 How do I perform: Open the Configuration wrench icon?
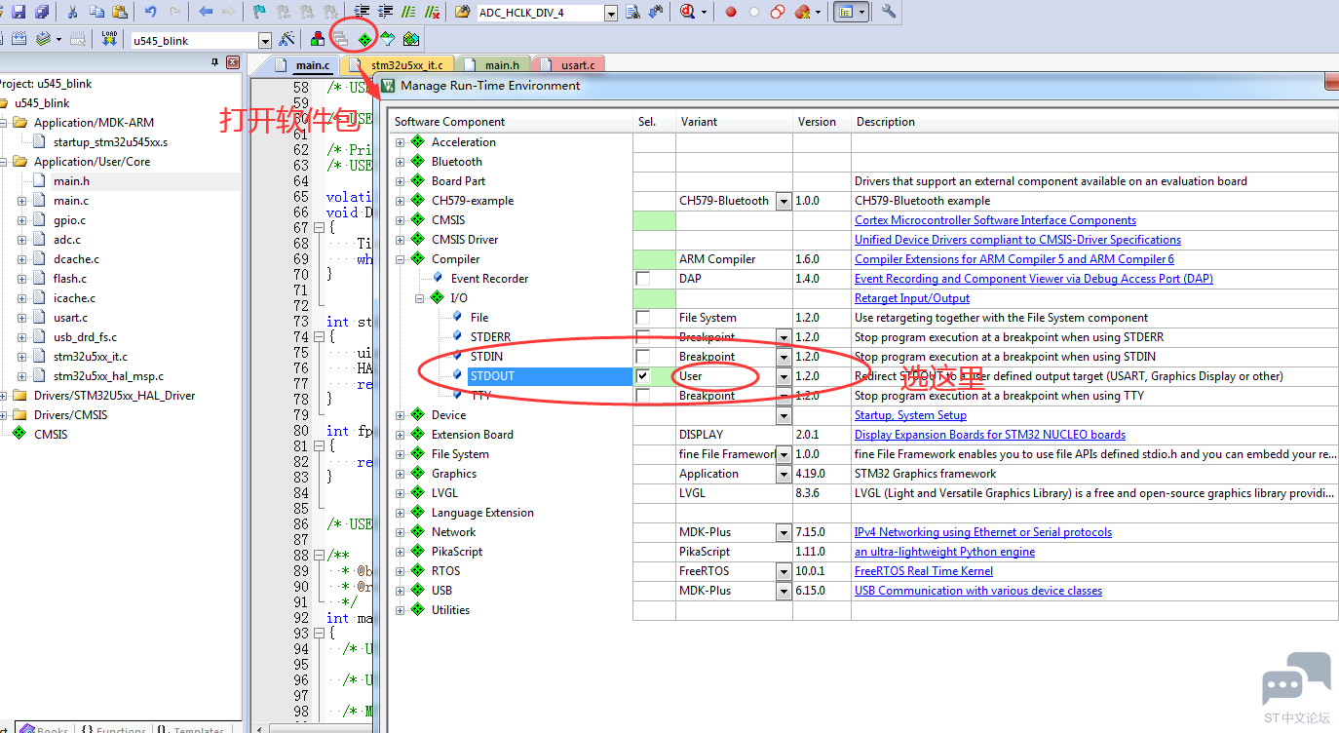[888, 12]
